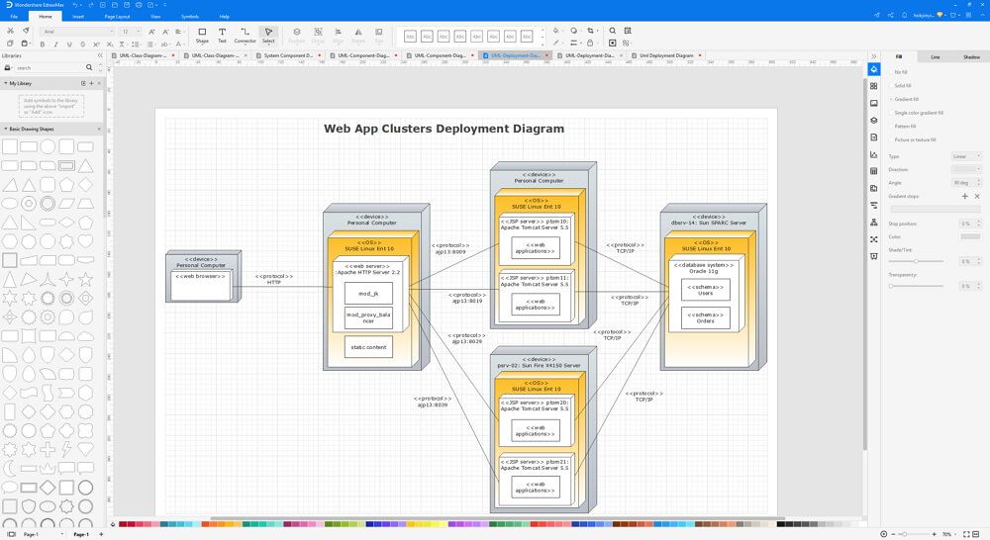Toggle Italic formatting
990x540 pixels.
[x=55, y=45]
